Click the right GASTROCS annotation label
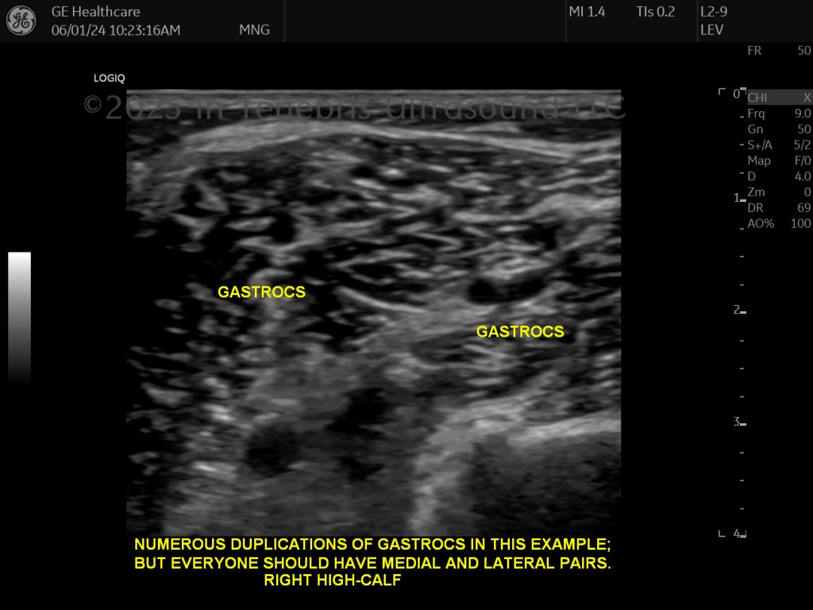The width and height of the screenshot is (813, 610). point(520,331)
